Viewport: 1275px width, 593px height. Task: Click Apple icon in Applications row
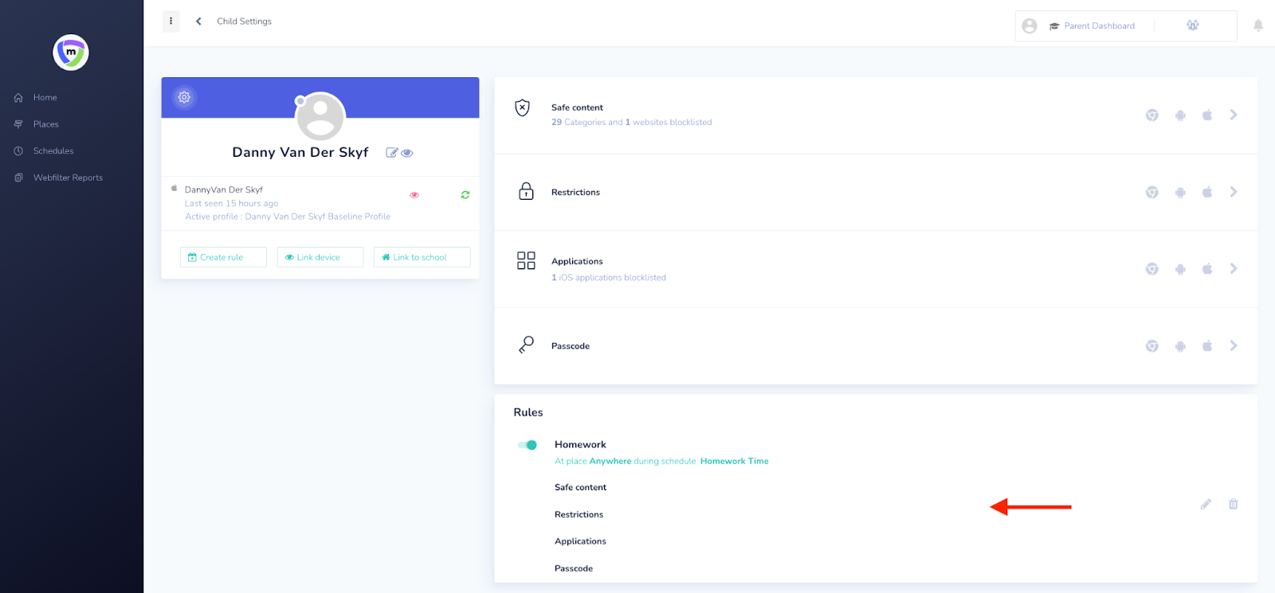pos(1207,269)
